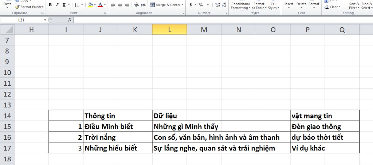Open Clipboard dialog launcher

pyautogui.click(x=42, y=13)
